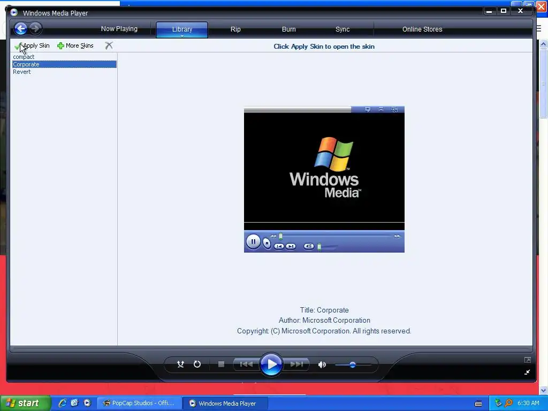
Task: Toggle shuffle mode
Action: click(x=180, y=364)
